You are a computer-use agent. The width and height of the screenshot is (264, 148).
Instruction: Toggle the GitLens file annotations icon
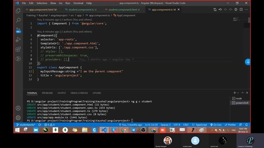click(236, 9)
